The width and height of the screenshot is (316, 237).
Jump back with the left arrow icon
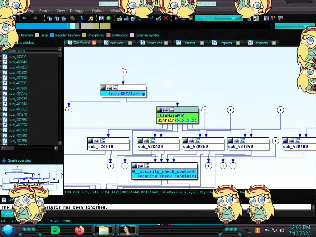24,18
